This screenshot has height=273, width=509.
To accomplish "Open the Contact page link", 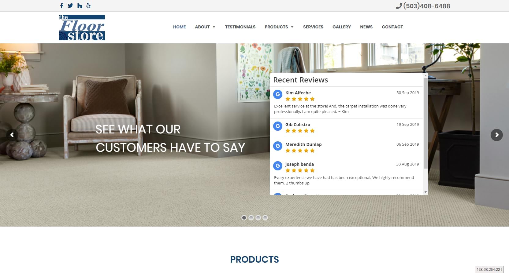I will [392, 27].
